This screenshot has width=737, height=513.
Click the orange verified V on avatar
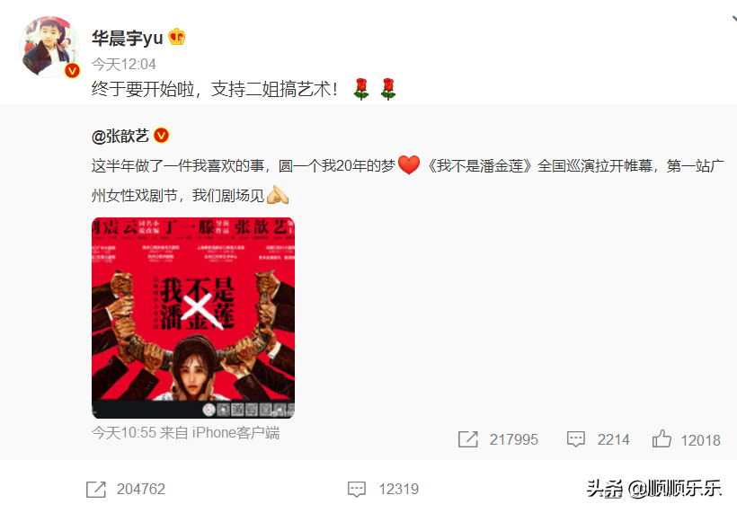(x=72, y=70)
